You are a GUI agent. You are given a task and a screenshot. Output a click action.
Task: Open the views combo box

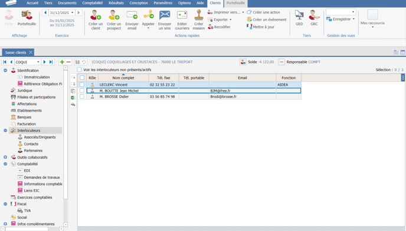(341, 12)
